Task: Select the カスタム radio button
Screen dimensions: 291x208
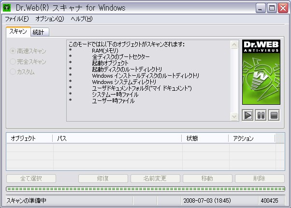Action: [22, 72]
